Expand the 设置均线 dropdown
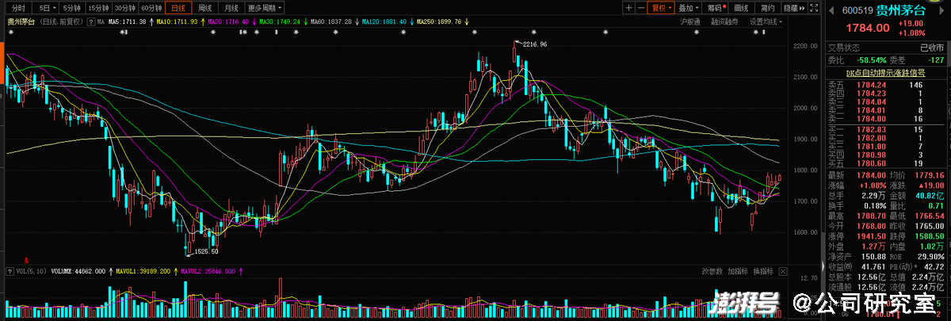 click(766, 21)
